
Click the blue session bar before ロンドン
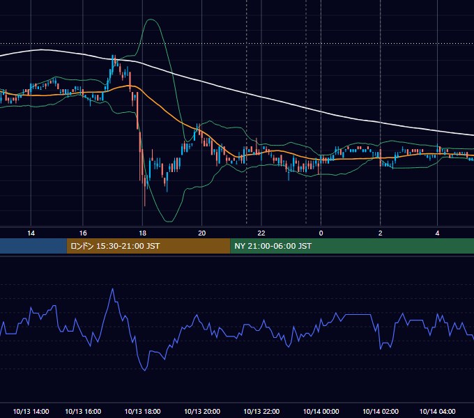[x=33, y=246]
